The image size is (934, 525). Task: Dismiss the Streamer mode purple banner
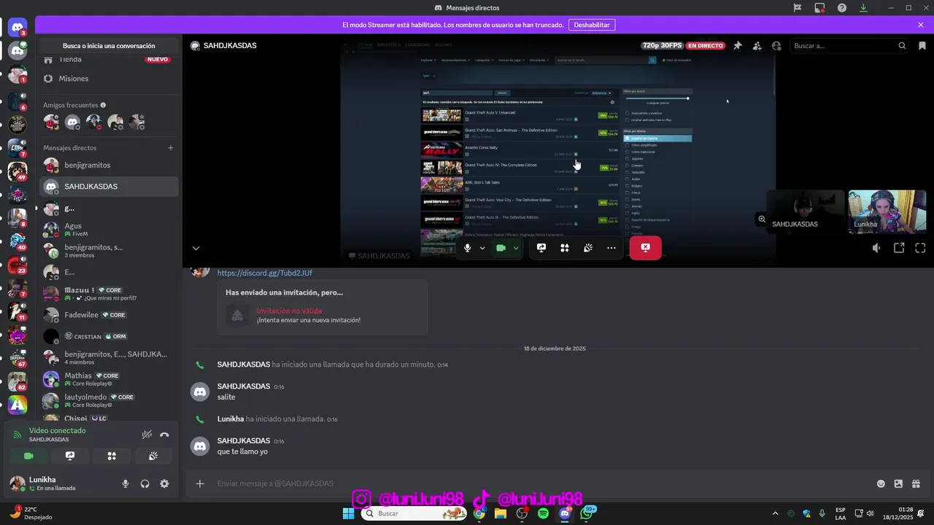[x=921, y=25]
